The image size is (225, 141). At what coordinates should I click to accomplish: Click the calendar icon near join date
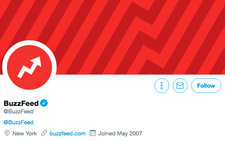pos(93,133)
